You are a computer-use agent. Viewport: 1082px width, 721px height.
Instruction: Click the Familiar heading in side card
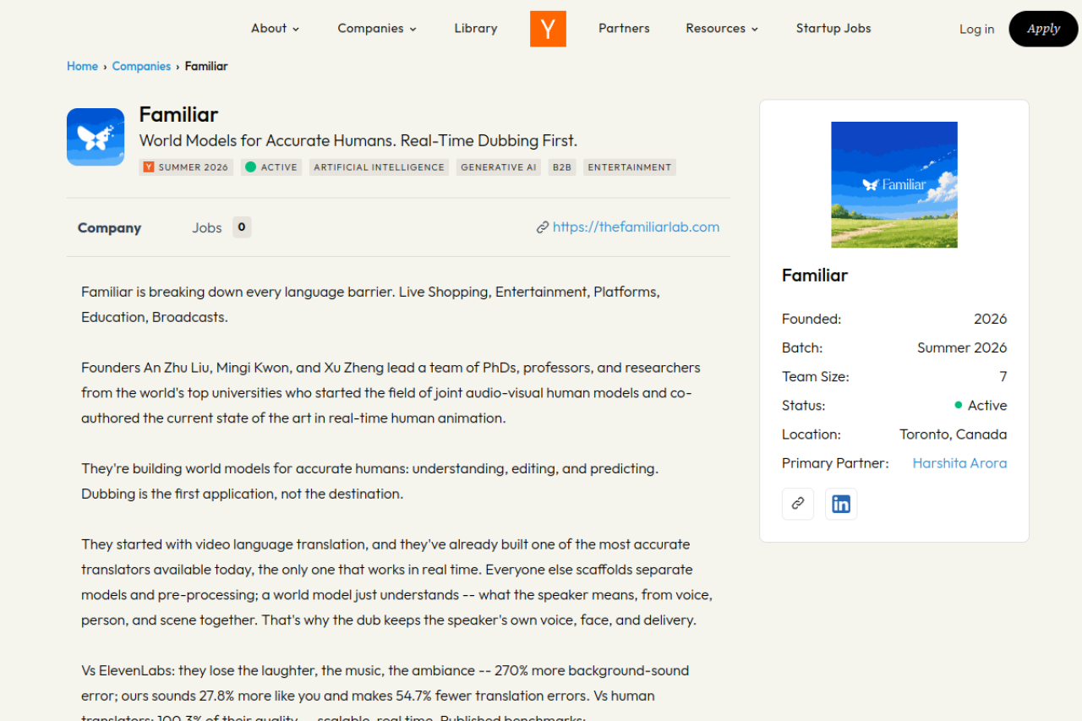[x=815, y=276]
